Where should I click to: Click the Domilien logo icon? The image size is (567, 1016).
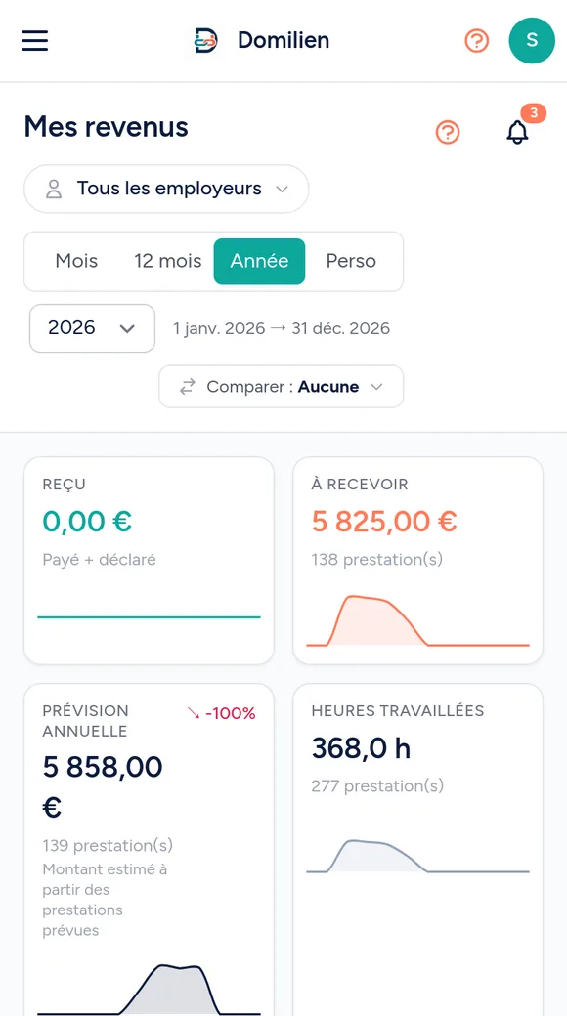(206, 40)
